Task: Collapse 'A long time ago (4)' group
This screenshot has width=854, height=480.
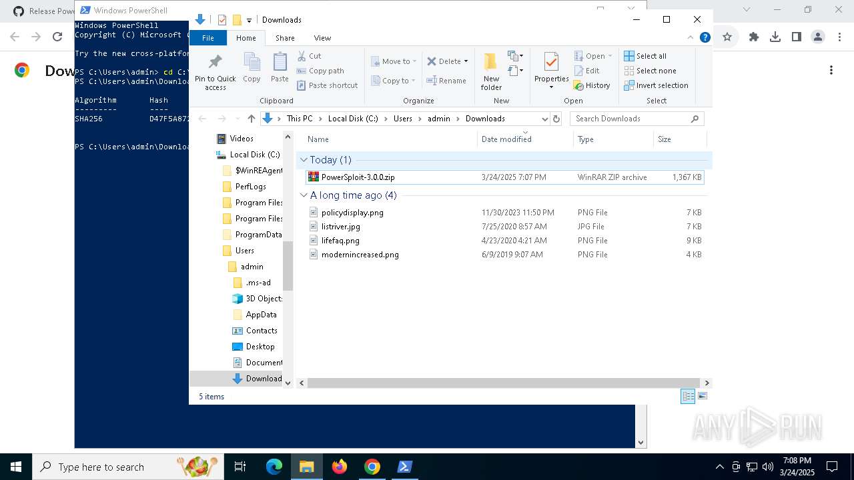Action: pos(304,195)
